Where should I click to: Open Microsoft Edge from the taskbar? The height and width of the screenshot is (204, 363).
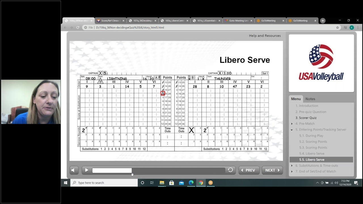point(191,183)
